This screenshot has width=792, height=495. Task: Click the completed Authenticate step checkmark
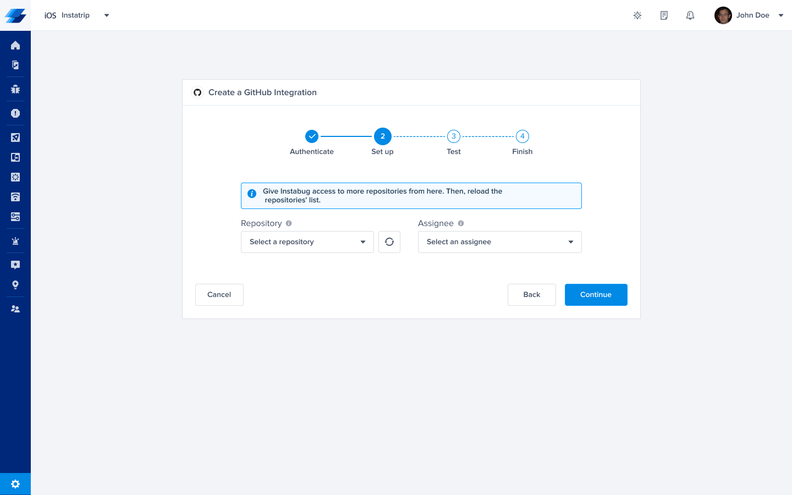[x=312, y=136]
